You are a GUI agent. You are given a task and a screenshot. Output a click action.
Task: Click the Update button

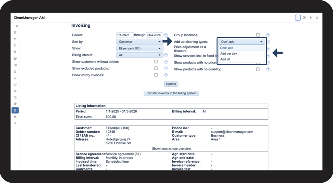tap(171, 84)
